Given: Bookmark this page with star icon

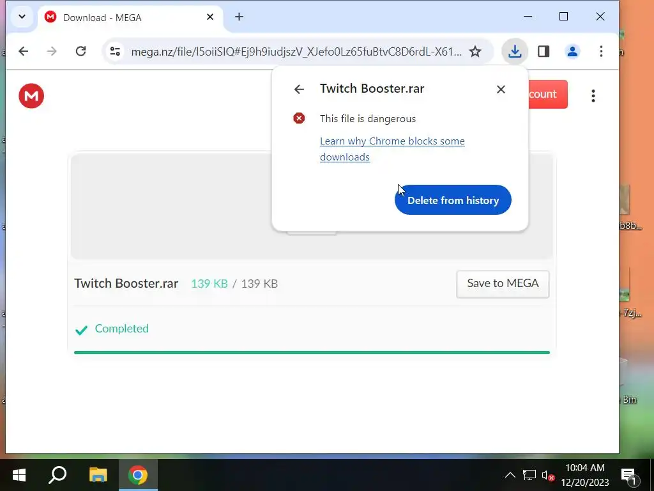Looking at the screenshot, I should [x=475, y=52].
